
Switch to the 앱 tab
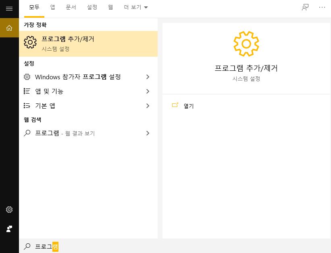point(52,7)
